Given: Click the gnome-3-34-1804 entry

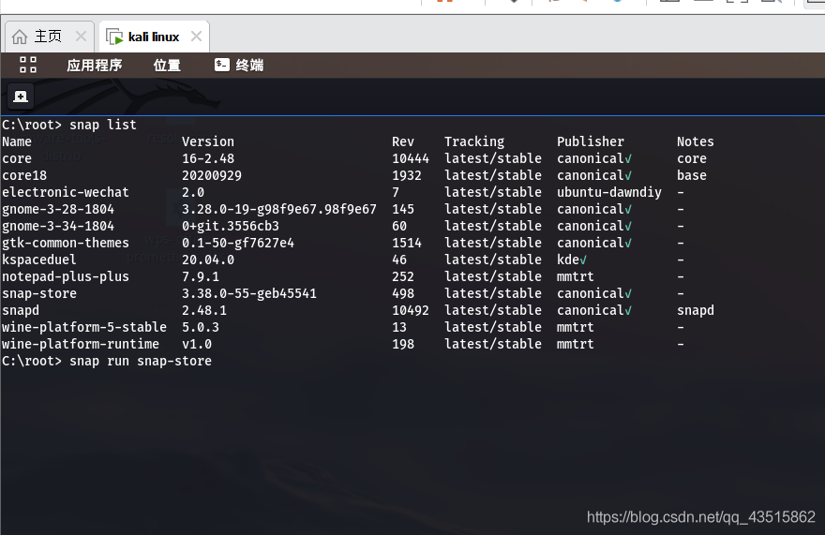Looking at the screenshot, I should coord(58,226).
